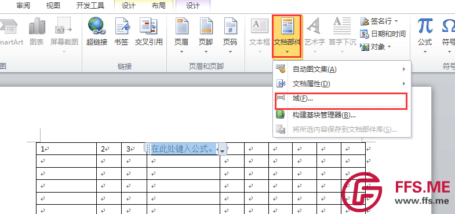Click the 页眉 header icon
Screen dimensions: 455x214
click(x=181, y=25)
